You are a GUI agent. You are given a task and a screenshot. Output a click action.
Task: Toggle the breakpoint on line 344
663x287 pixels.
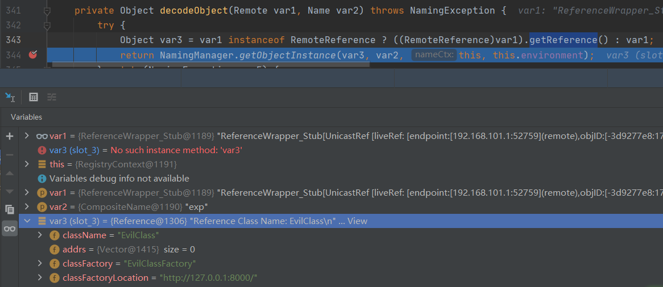tap(33, 55)
